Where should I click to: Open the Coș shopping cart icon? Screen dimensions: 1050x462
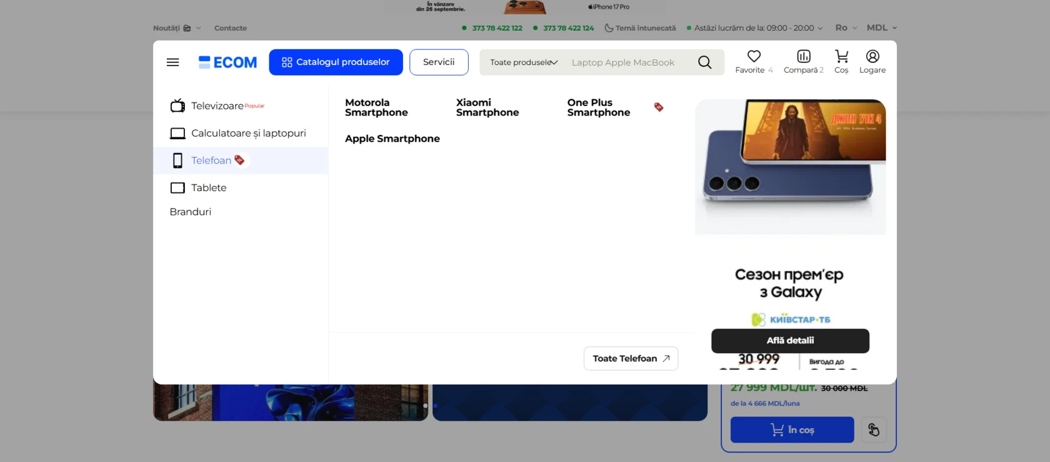(x=841, y=56)
